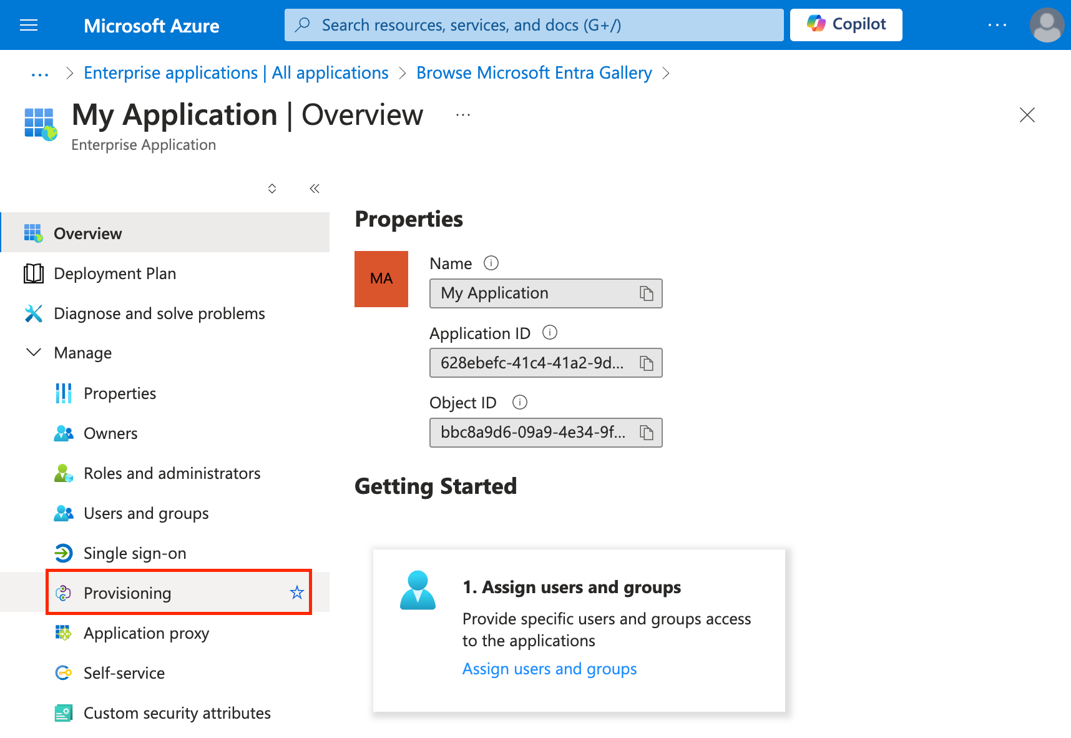This screenshot has width=1071, height=738.
Task: Click the Self-service icon
Action: 64,673
